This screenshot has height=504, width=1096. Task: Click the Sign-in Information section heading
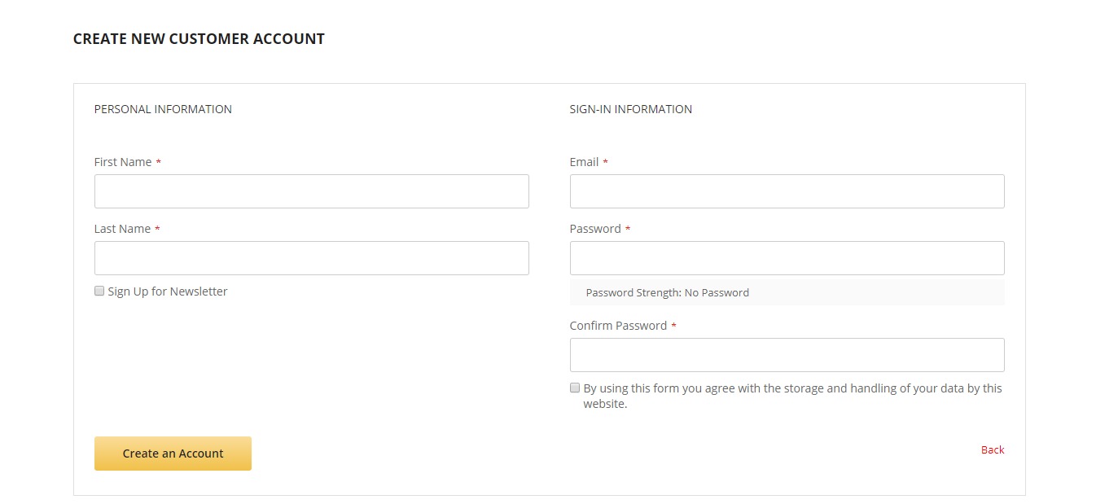631,109
